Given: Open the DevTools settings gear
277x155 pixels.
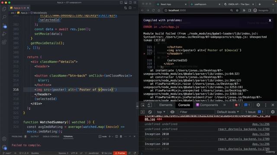Looking at the screenshot, I should pyautogui.click(x=258, y=105).
